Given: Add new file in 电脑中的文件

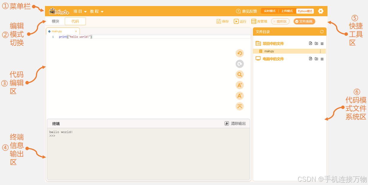Looking at the screenshot, I should (310, 59).
